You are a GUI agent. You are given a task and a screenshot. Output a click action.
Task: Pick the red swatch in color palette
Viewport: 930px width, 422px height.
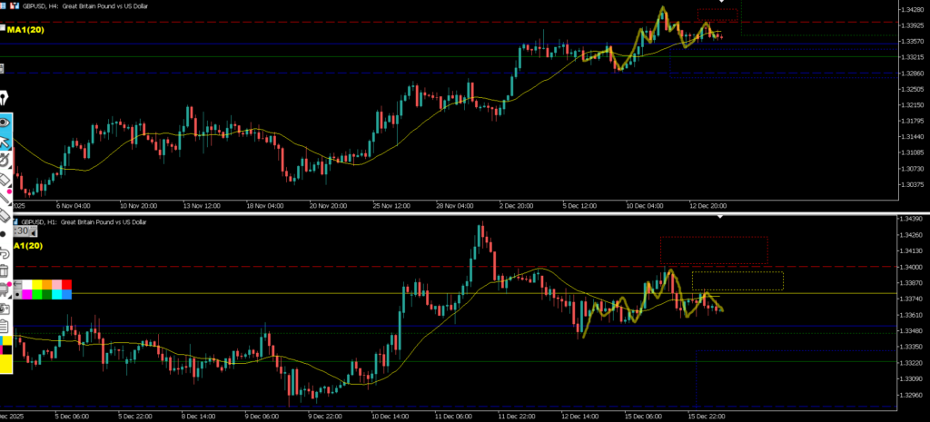(66, 286)
